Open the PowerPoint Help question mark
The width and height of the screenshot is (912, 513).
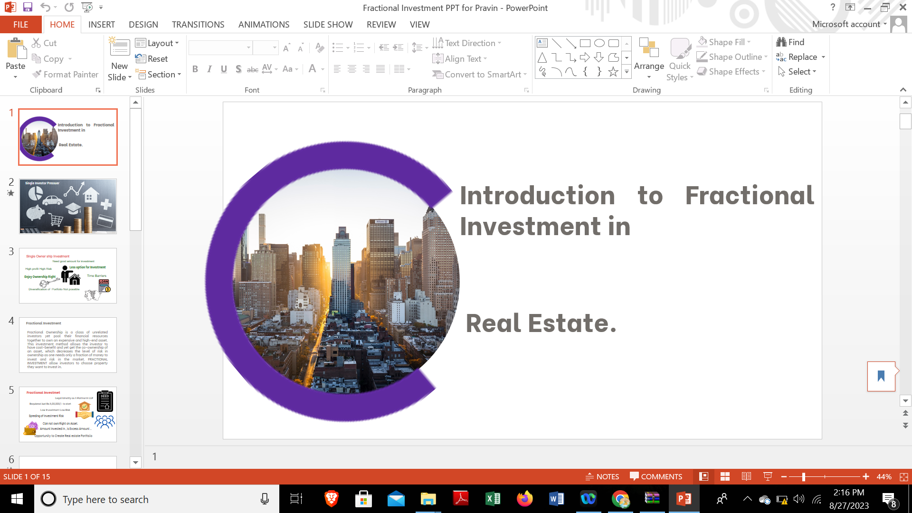(833, 7)
